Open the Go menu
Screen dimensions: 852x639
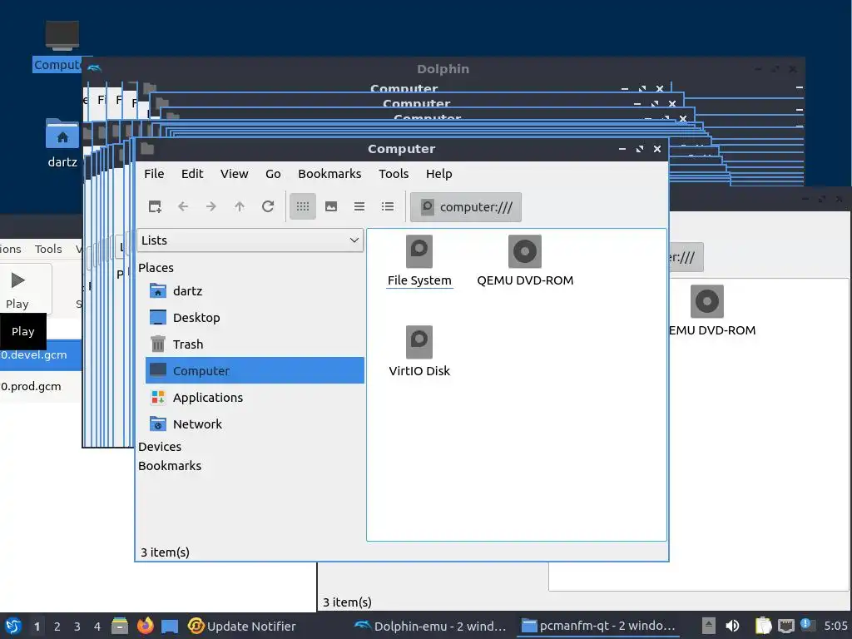[x=273, y=174]
